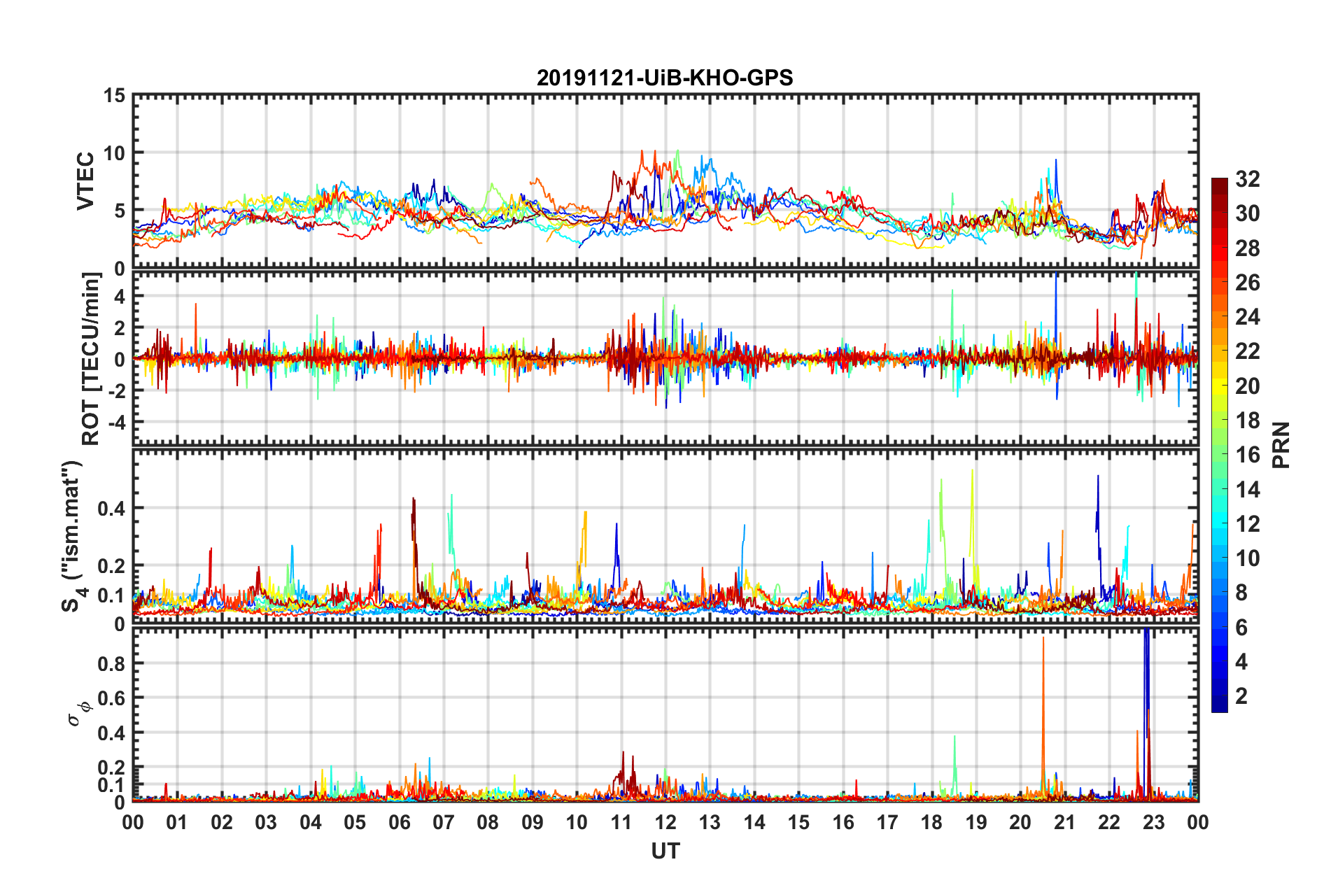Image resolution: width=1331 pixels, height=890 pixels.
Task: Click the 32 tick on the colorbar
Action: pos(1247,179)
